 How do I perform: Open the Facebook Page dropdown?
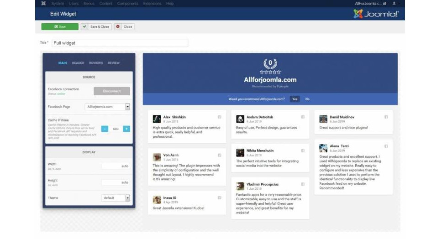coord(107,107)
